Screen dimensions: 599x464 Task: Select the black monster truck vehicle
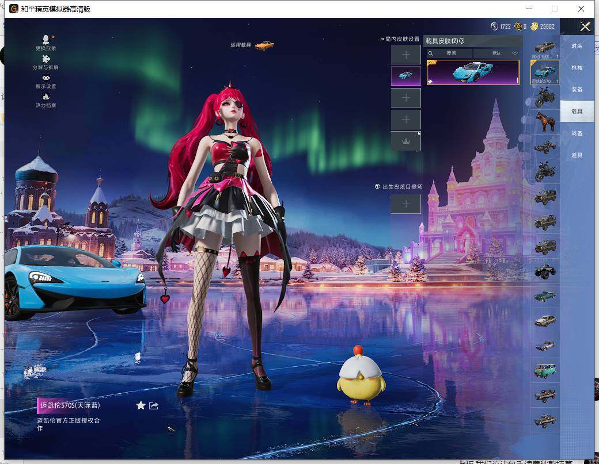[545, 271]
